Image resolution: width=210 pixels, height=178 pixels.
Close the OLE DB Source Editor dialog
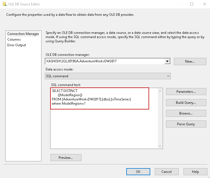tap(204, 4)
